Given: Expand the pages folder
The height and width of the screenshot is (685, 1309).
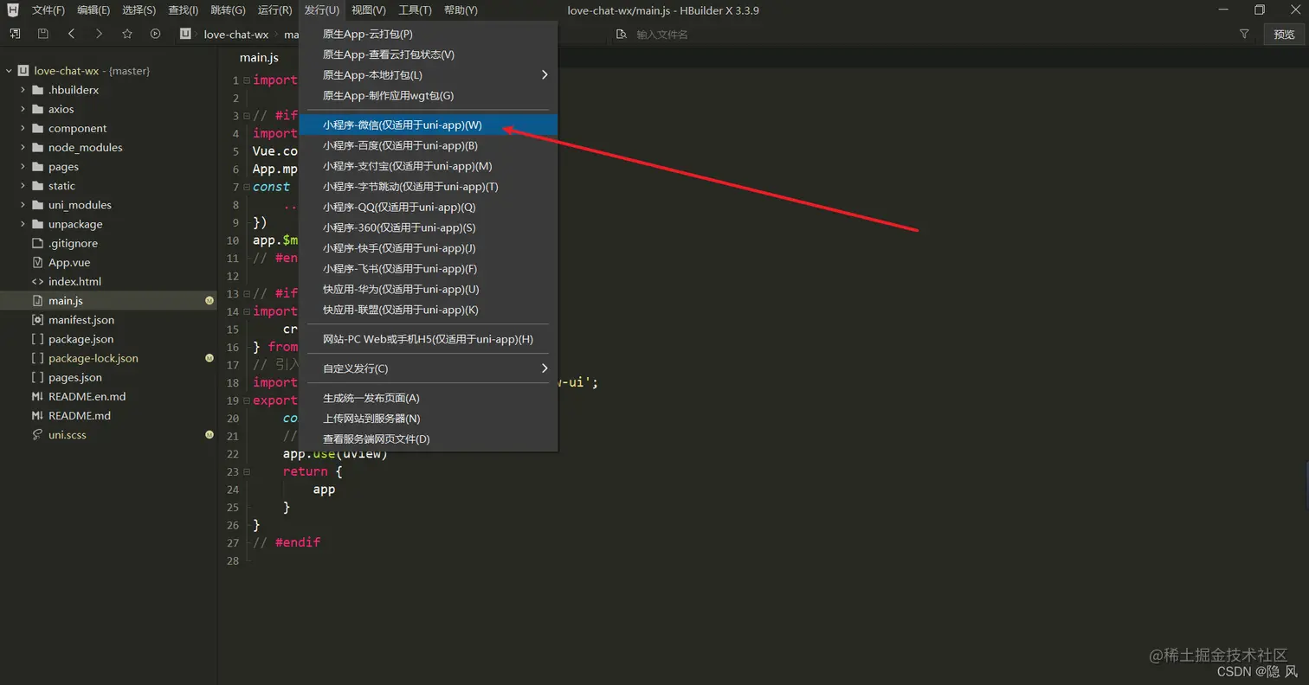Looking at the screenshot, I should 23,166.
